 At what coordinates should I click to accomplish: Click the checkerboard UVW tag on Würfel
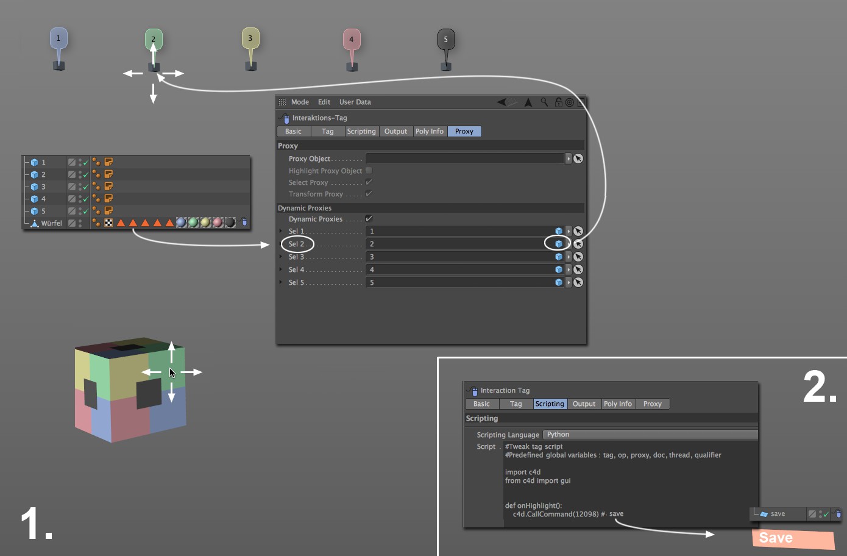(108, 223)
